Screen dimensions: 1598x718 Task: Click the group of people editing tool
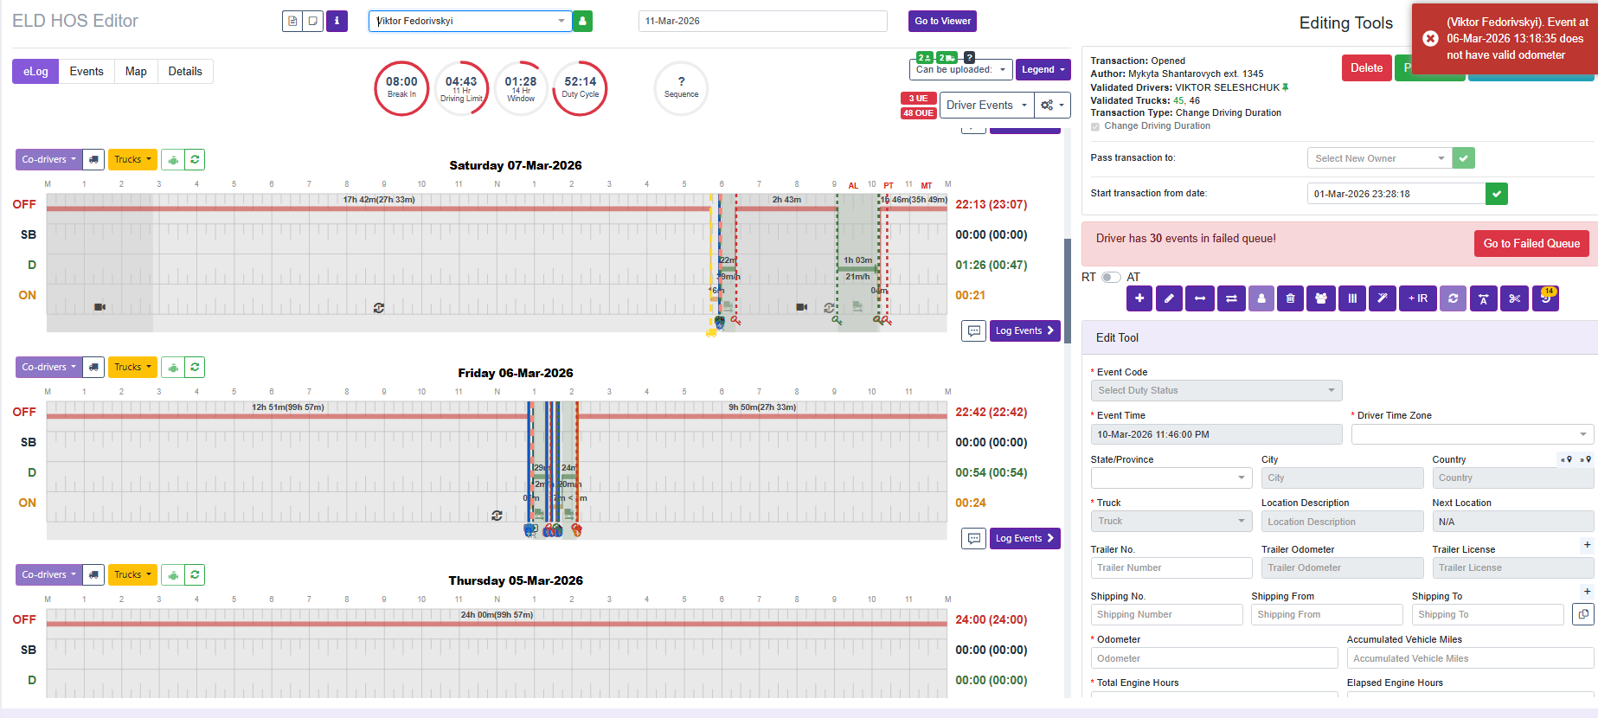pos(1321,298)
